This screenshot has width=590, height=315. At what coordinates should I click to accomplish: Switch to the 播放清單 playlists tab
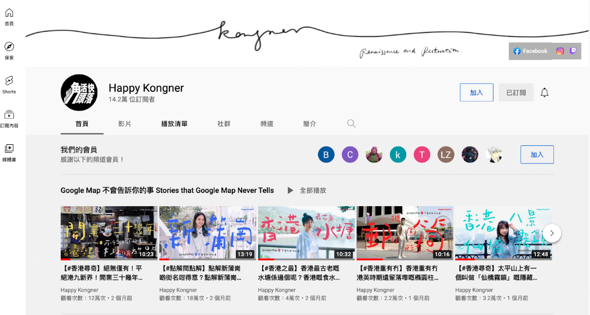(x=174, y=124)
